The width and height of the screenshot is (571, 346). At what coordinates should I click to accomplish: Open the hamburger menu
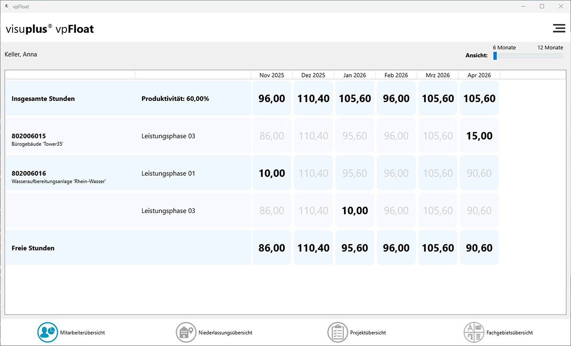tap(559, 28)
